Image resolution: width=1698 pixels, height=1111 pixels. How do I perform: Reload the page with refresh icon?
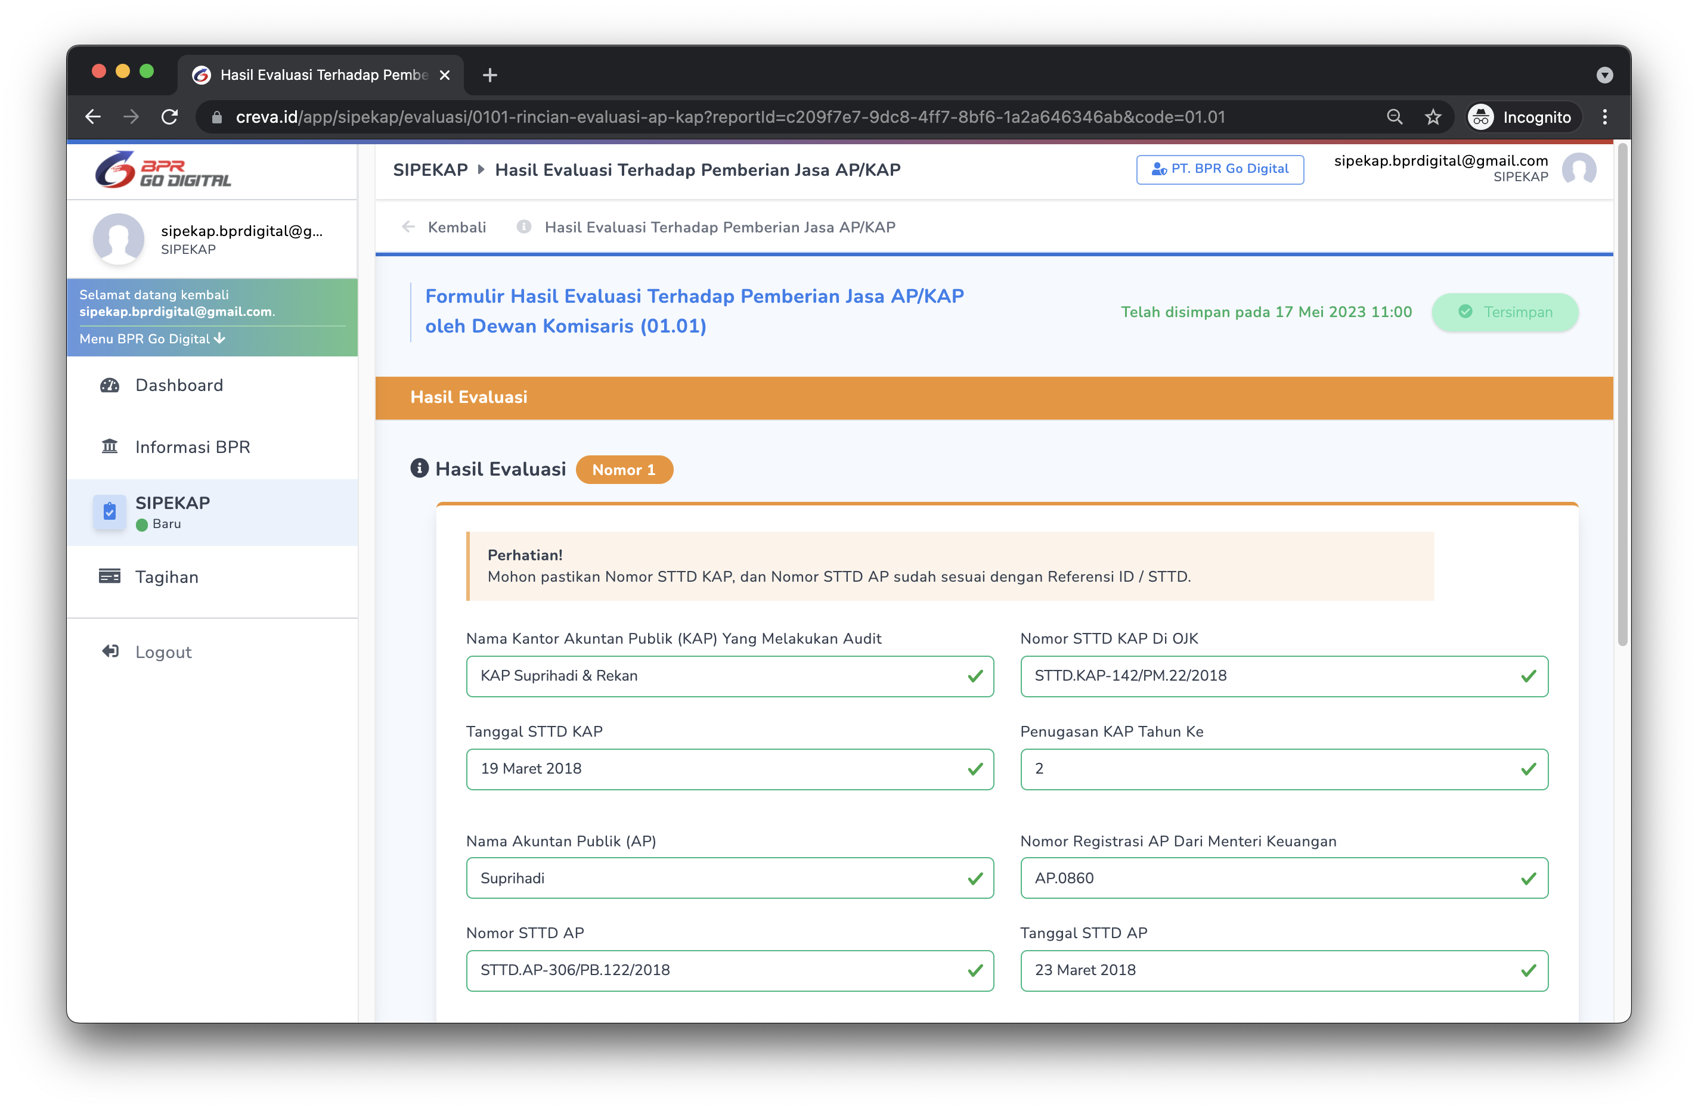(x=170, y=117)
